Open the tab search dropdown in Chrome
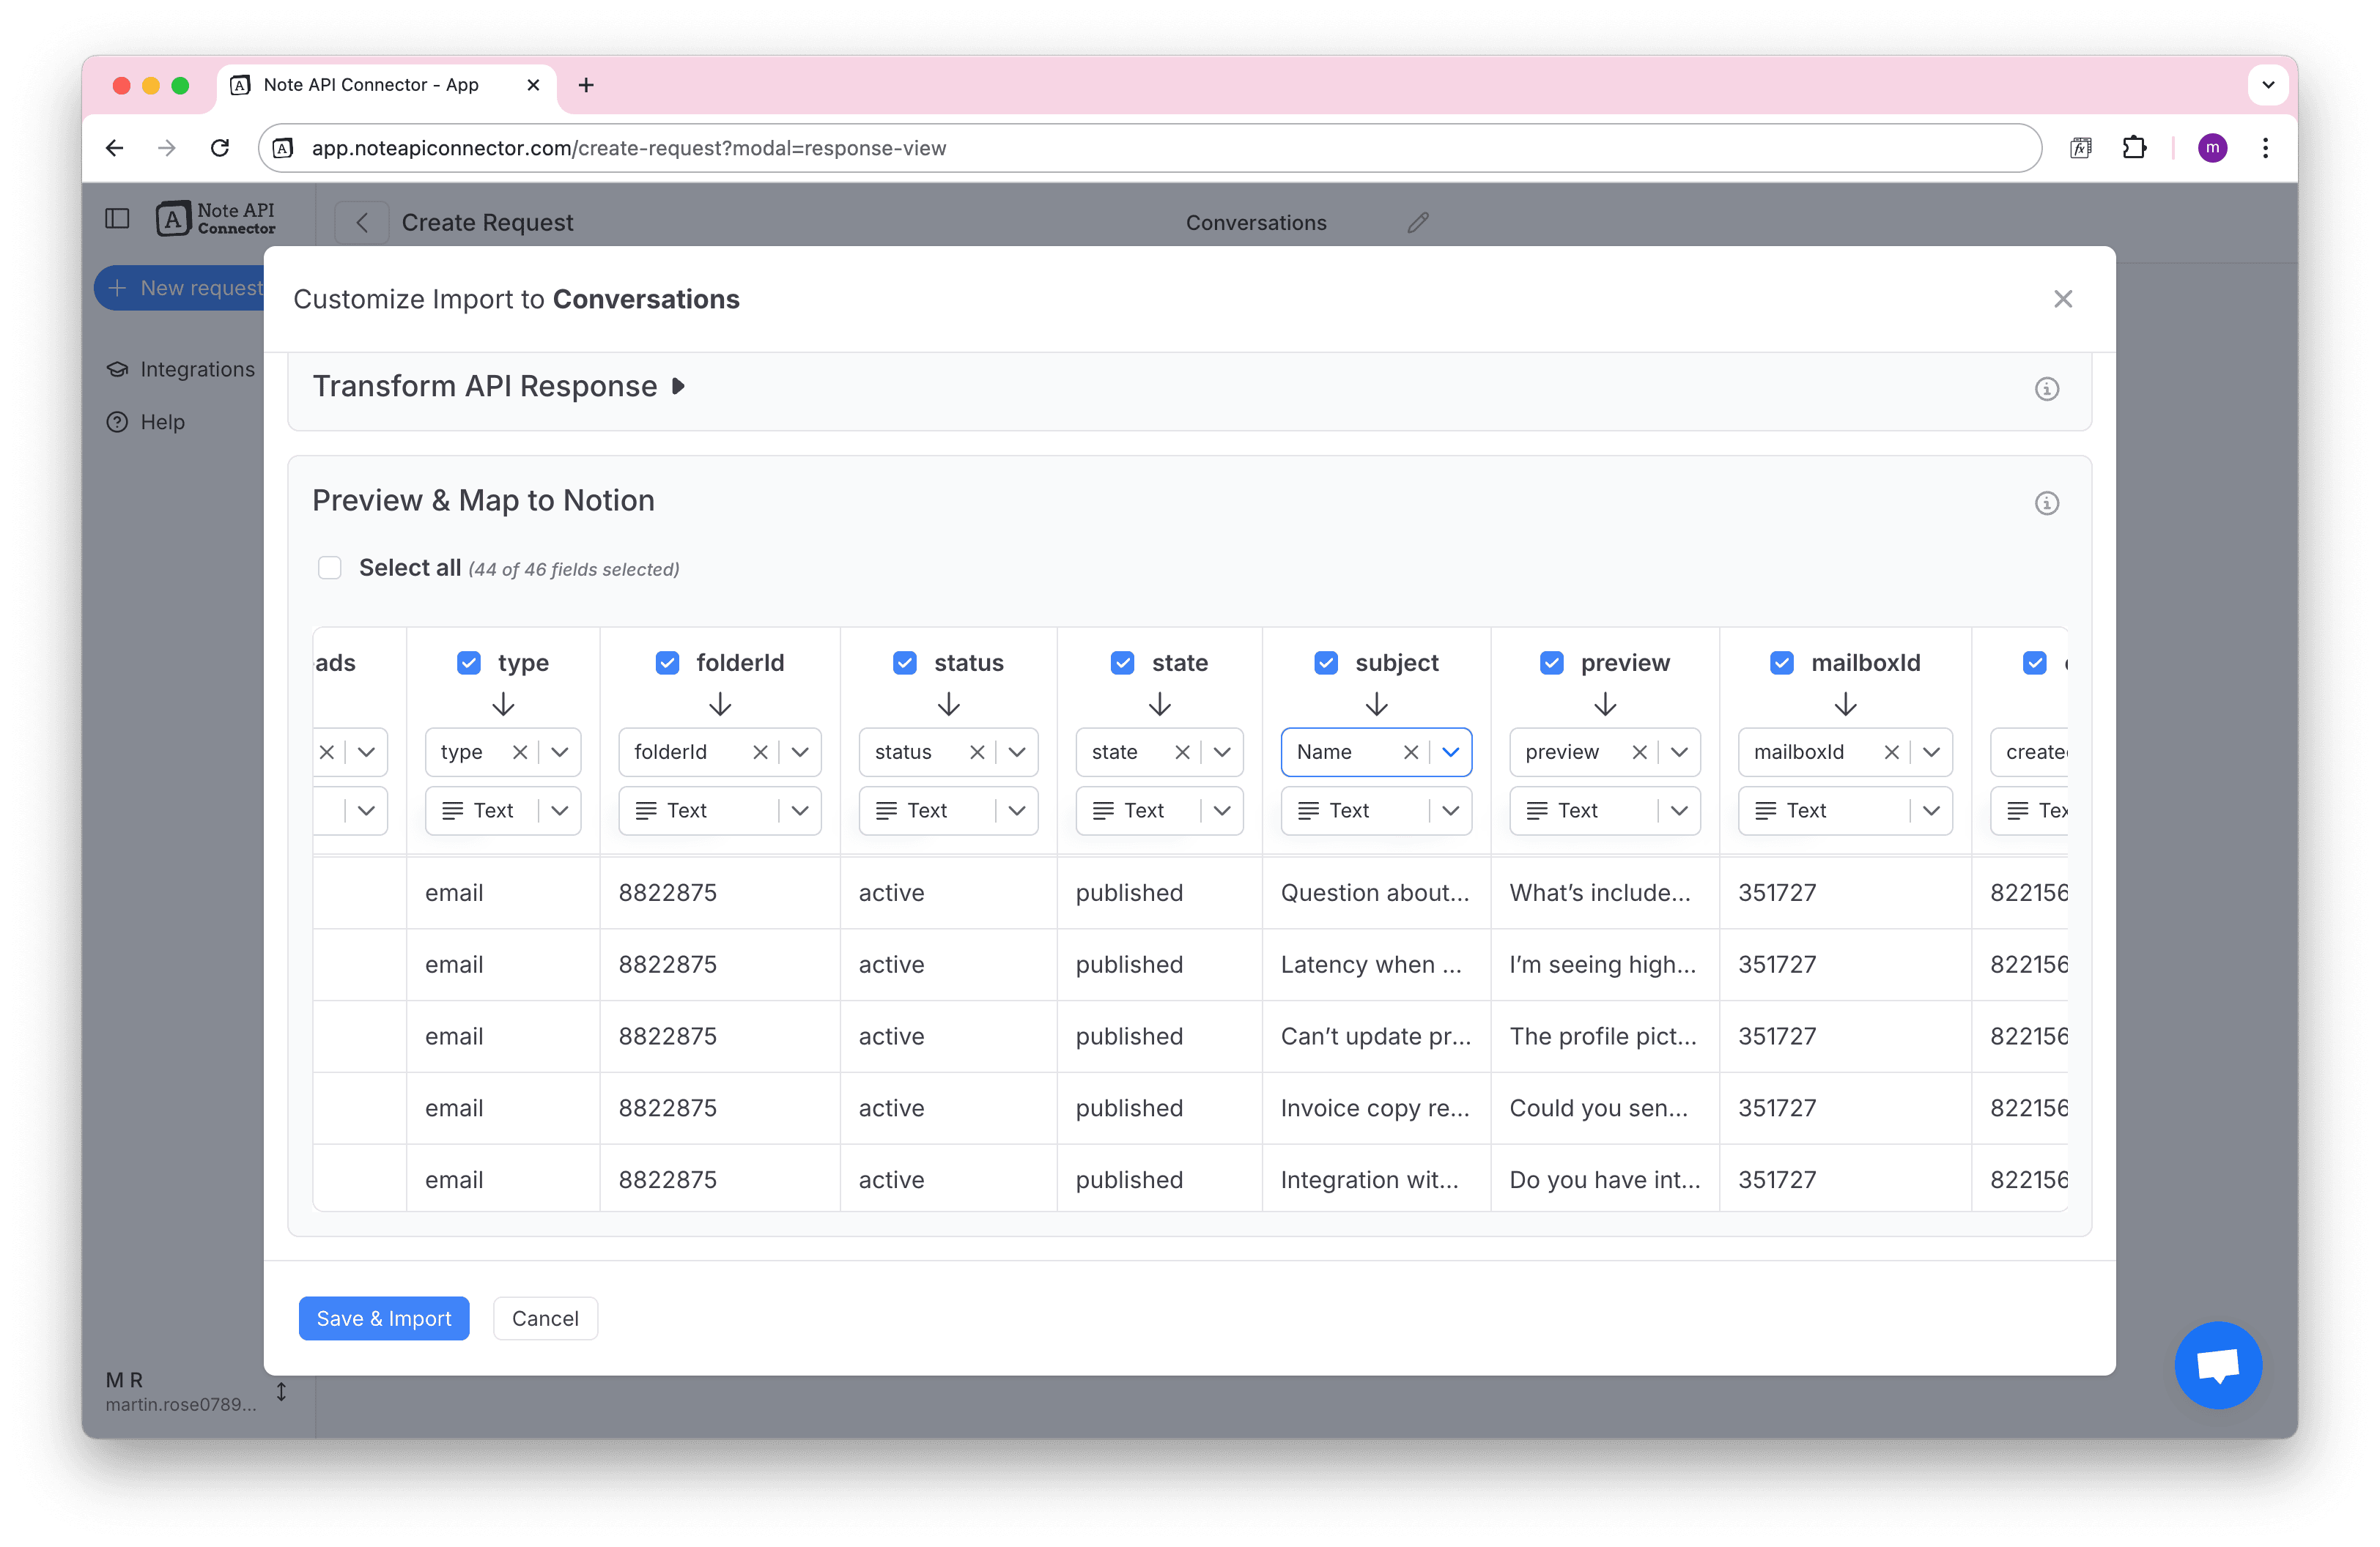Screen dimensions: 2380x1547 click(2267, 85)
